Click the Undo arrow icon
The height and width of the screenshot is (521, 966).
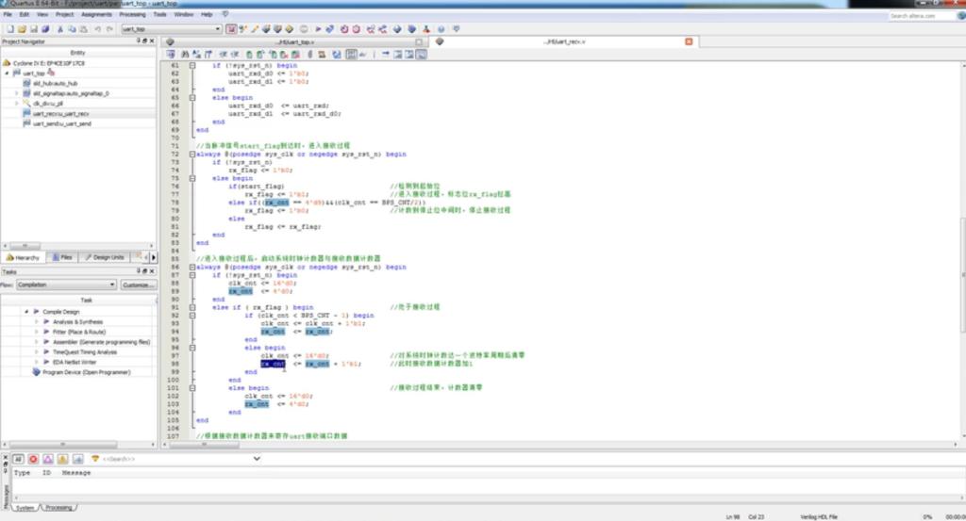click(98, 29)
